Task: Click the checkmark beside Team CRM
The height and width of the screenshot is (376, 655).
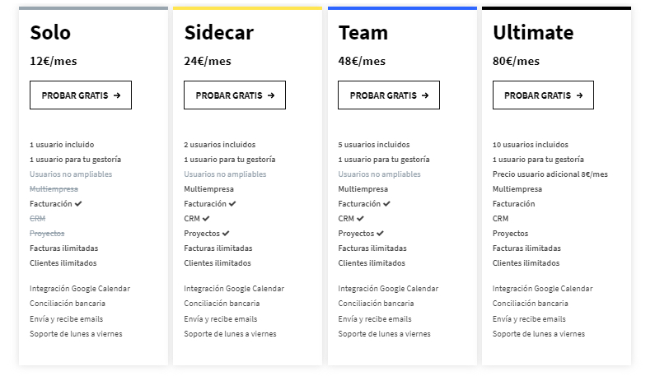Action: [361, 218]
